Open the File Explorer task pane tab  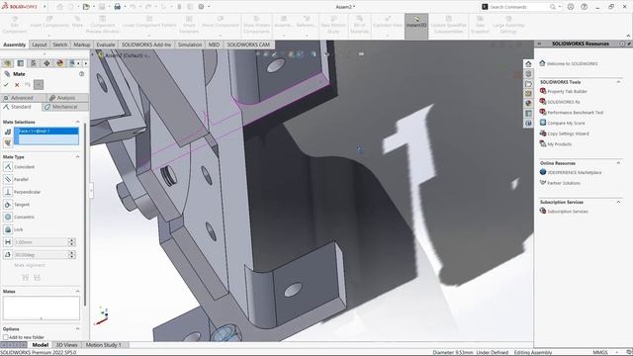(x=528, y=84)
